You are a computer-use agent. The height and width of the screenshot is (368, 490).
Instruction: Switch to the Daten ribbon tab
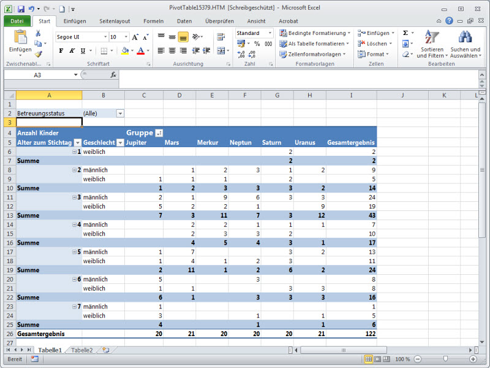tap(184, 21)
